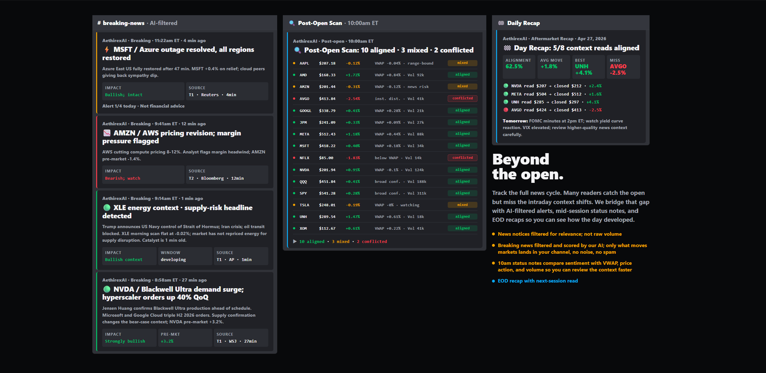Click the 'Strongly bullish' impact value
This screenshot has height=373, width=766.
point(125,341)
